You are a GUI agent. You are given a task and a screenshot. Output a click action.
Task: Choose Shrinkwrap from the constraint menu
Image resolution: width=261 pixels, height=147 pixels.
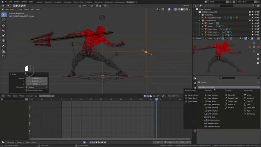tap(249, 114)
